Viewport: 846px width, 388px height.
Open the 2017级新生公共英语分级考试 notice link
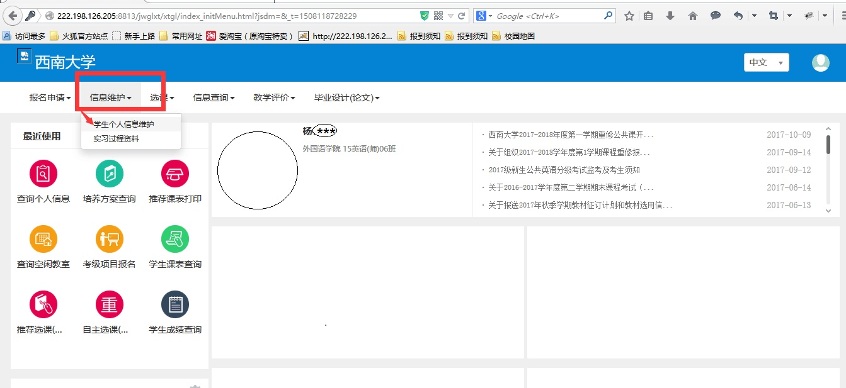tap(564, 170)
